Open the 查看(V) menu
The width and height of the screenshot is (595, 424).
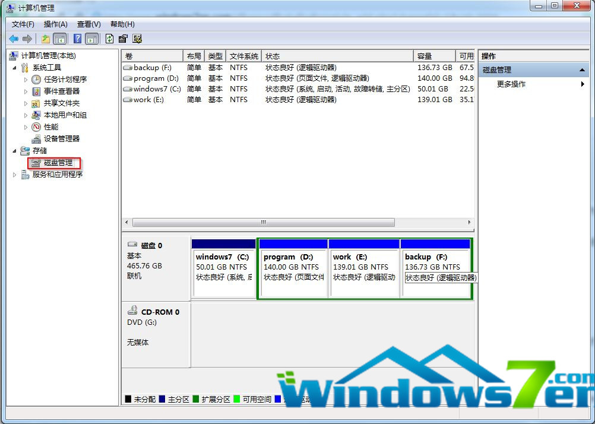coord(88,24)
